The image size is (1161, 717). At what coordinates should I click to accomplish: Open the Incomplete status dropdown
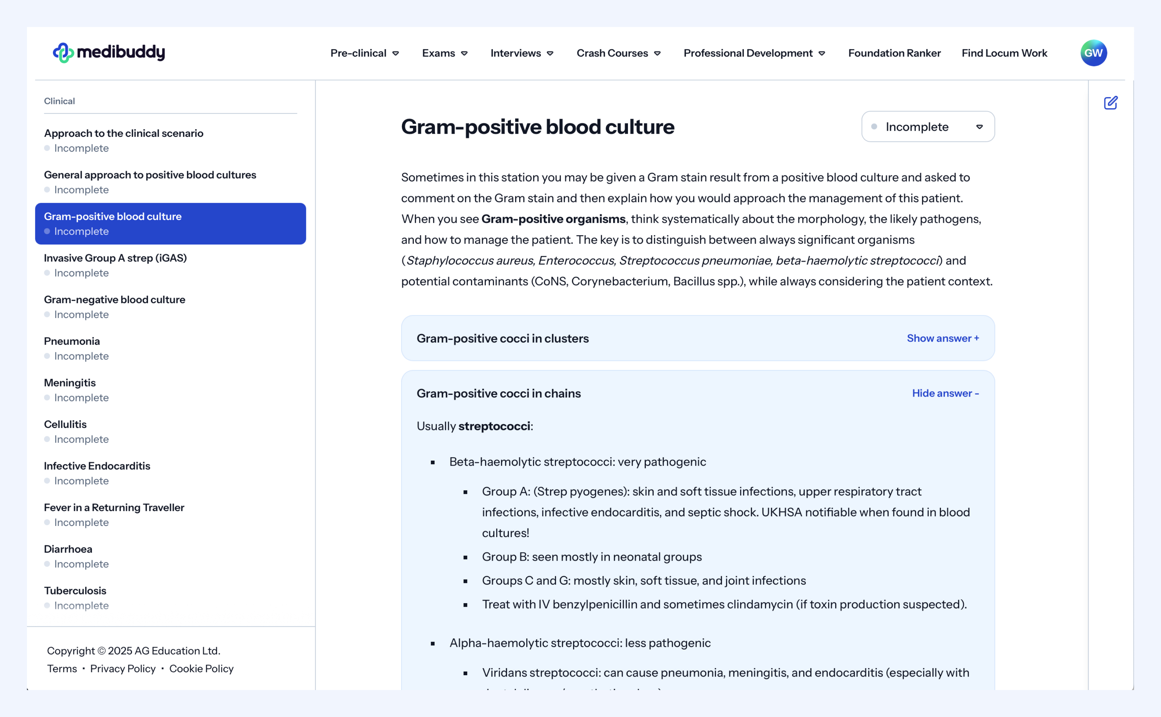(x=928, y=127)
